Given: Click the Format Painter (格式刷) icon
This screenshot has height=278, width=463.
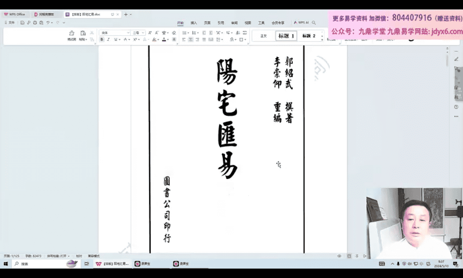Looking at the screenshot, I should [x=71, y=34].
